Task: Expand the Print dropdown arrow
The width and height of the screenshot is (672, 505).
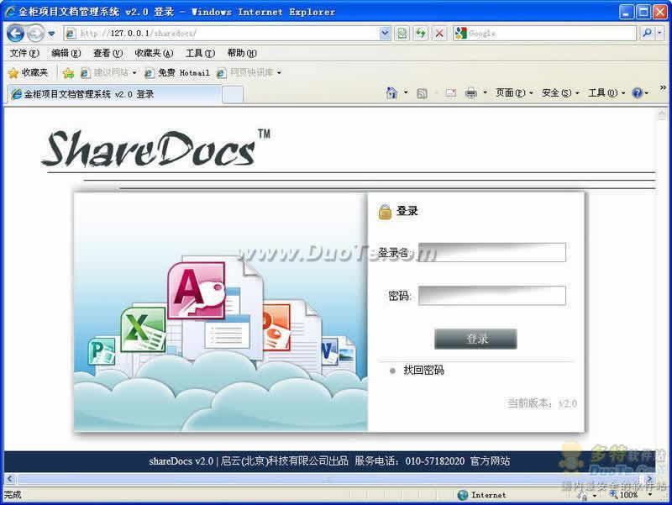Action: [485, 93]
